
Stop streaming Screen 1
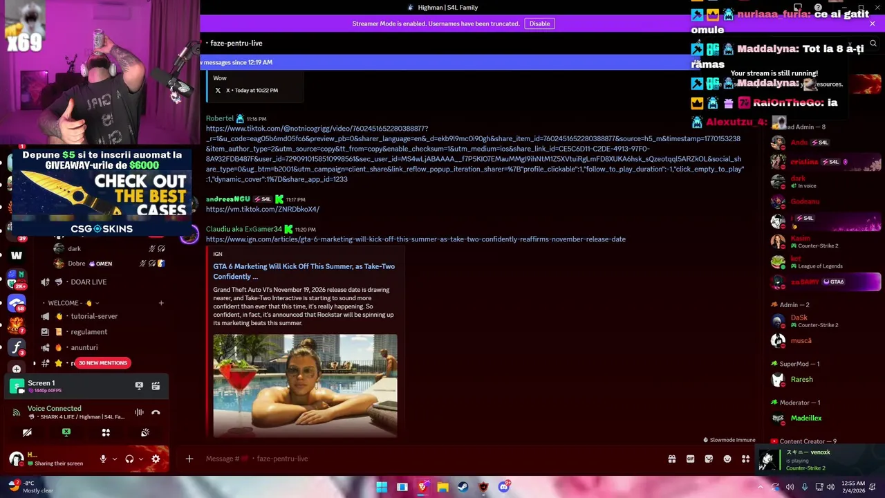coord(139,386)
